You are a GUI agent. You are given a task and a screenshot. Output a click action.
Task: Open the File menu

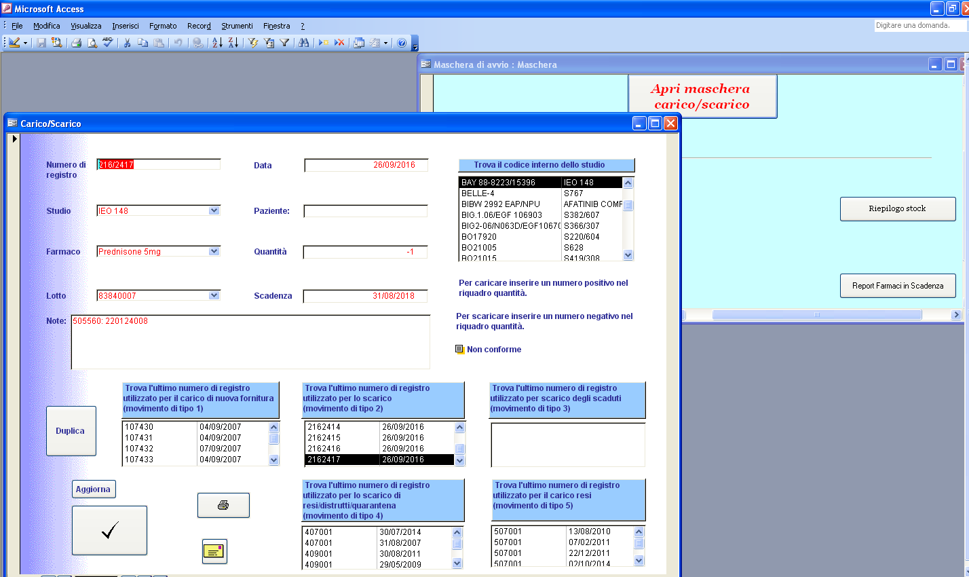[17, 26]
